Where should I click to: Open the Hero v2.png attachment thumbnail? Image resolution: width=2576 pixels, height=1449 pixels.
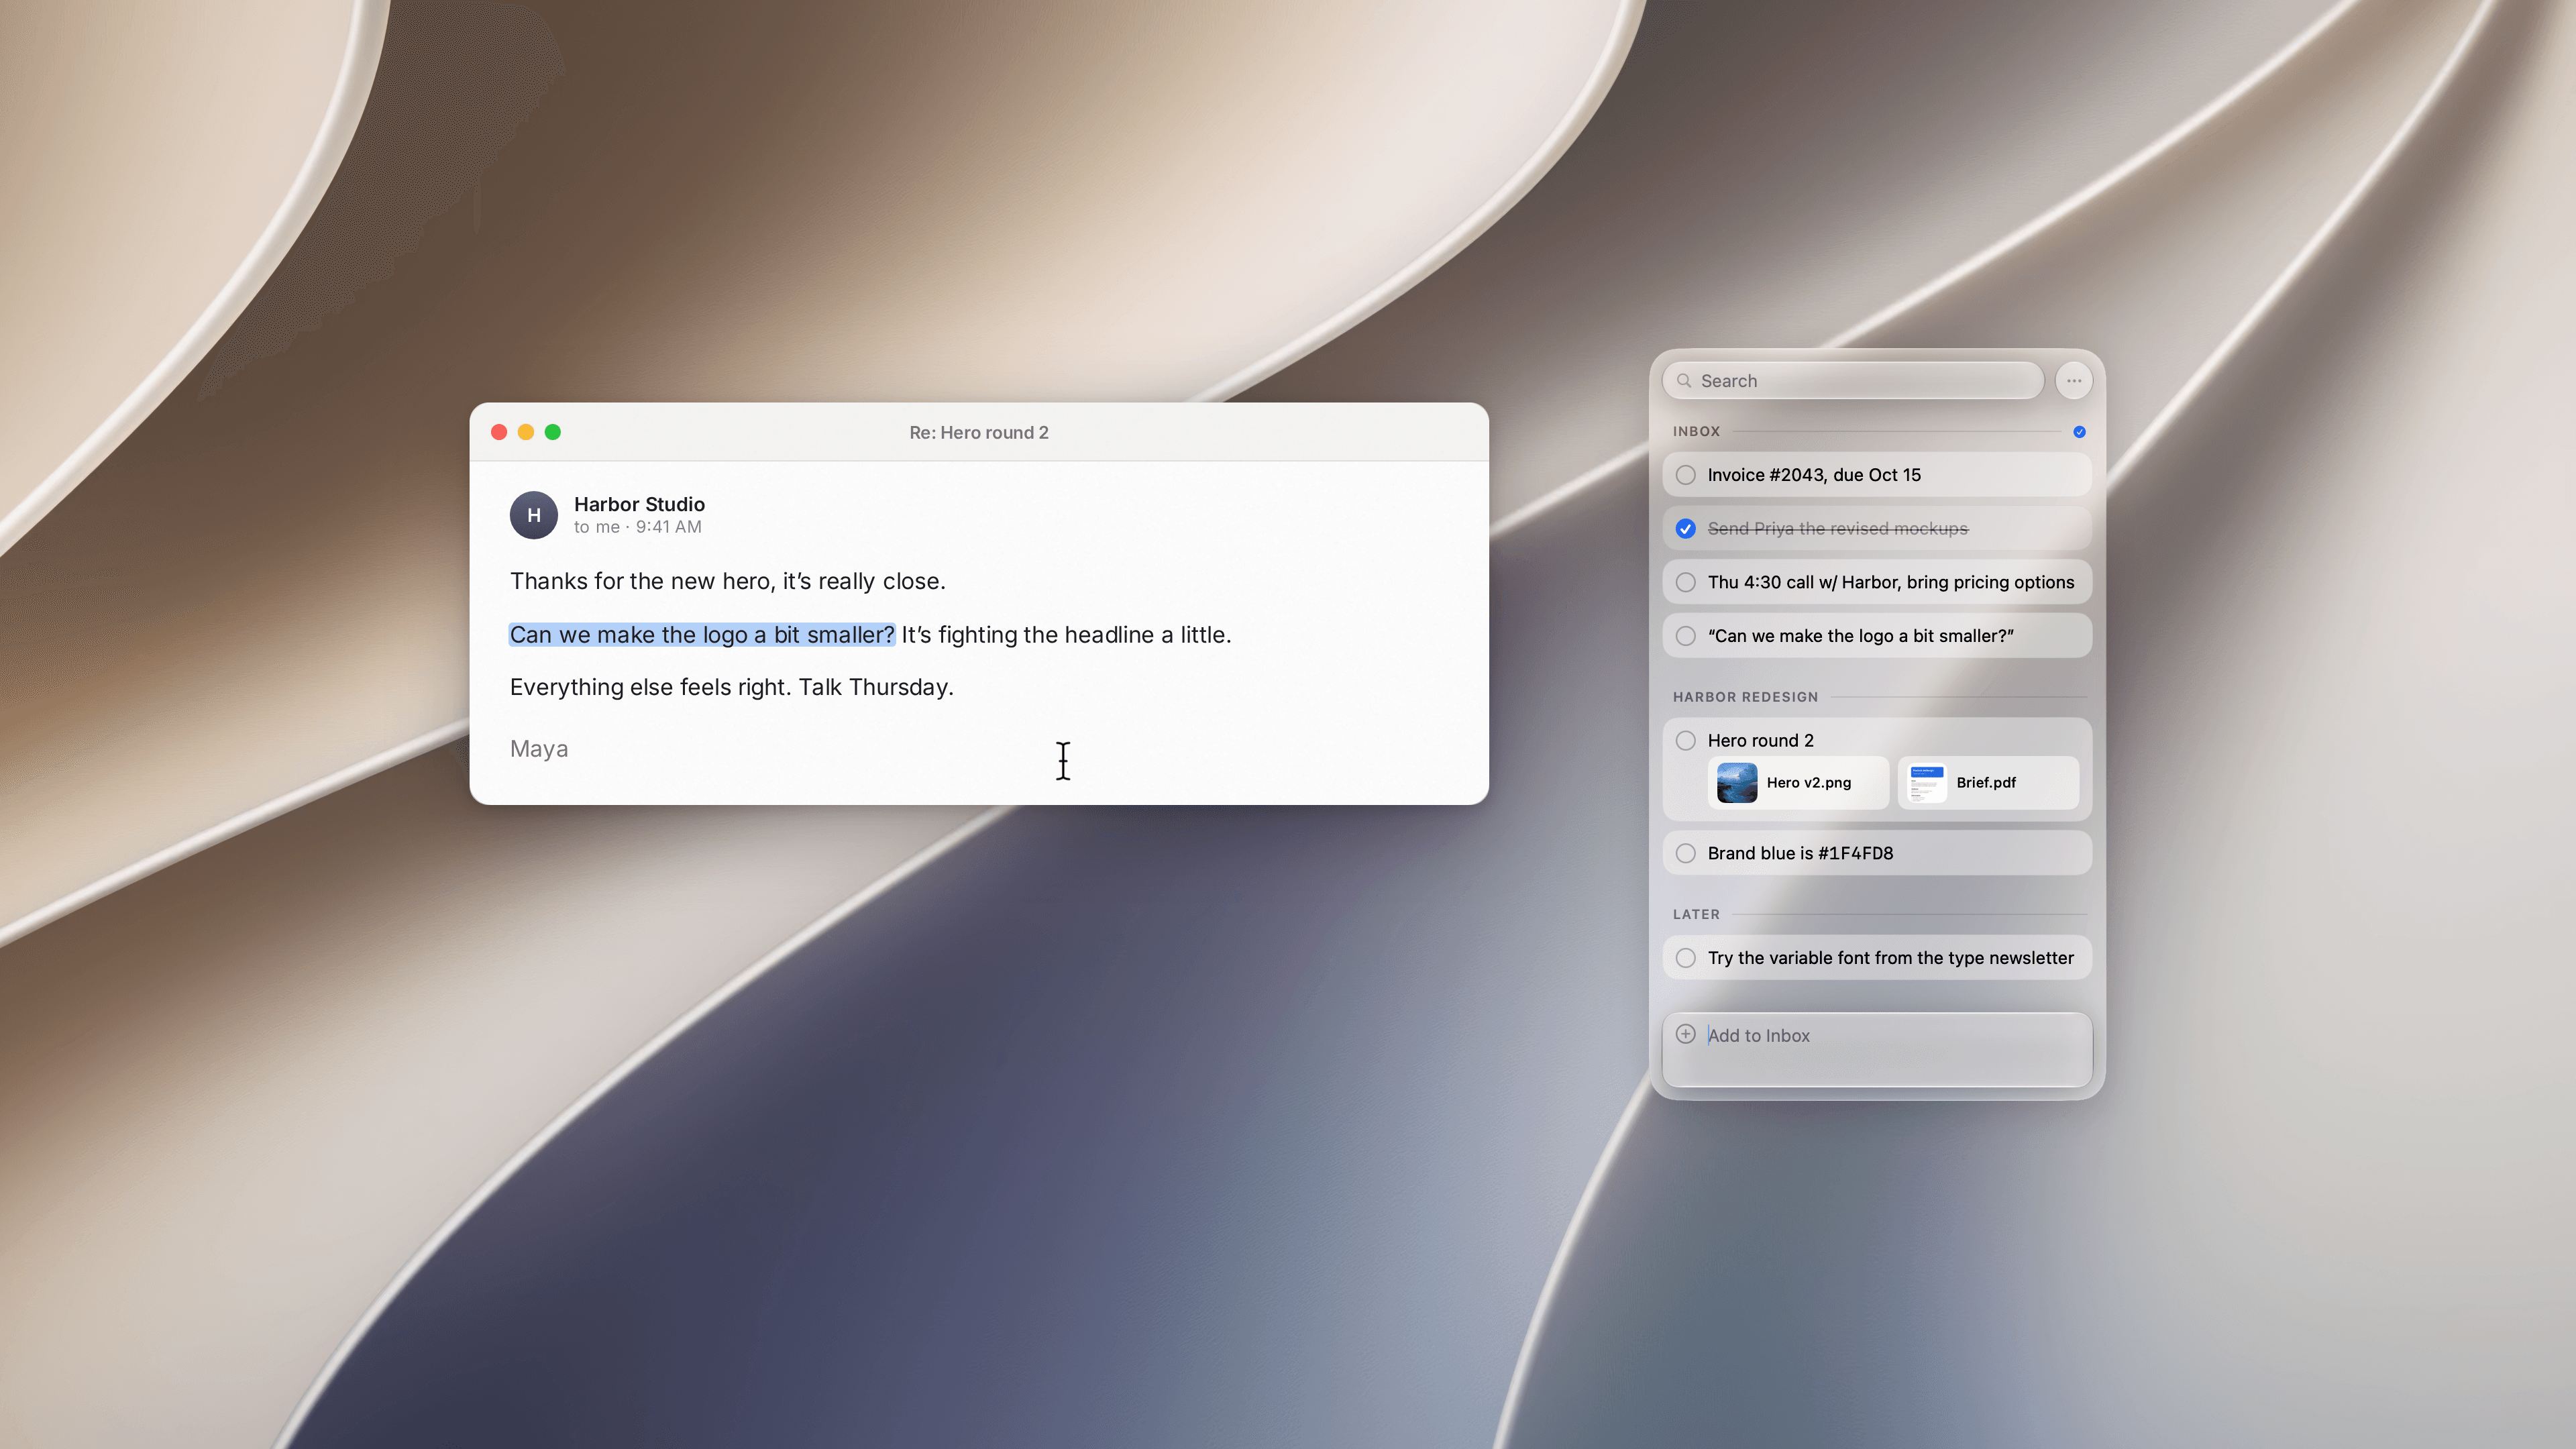[x=1737, y=783]
